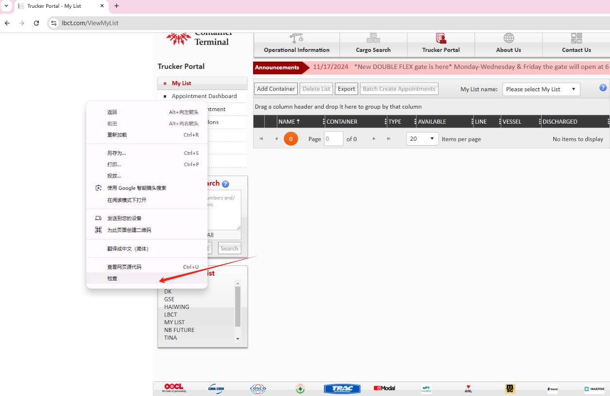Screen dimensions: 610x396
Task: Click the list box scroll down arrow
Action: click(237, 339)
